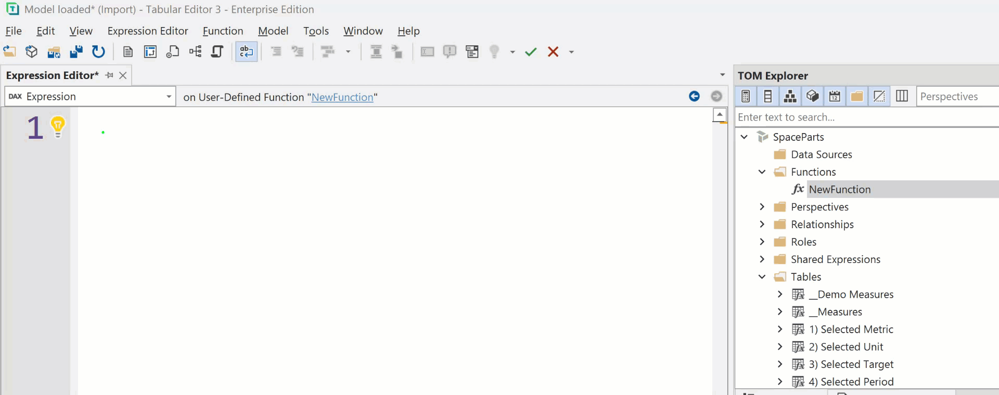Toggle measures visibility calculator icon
The width and height of the screenshot is (999, 395).
tap(746, 97)
